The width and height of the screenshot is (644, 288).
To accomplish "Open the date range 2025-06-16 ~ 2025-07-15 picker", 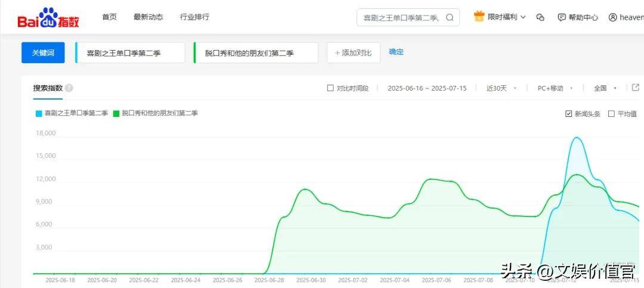I will coord(427,88).
